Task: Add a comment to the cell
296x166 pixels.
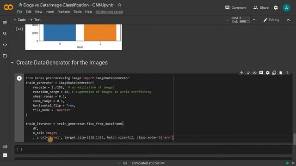Action: [x=261, y=73]
